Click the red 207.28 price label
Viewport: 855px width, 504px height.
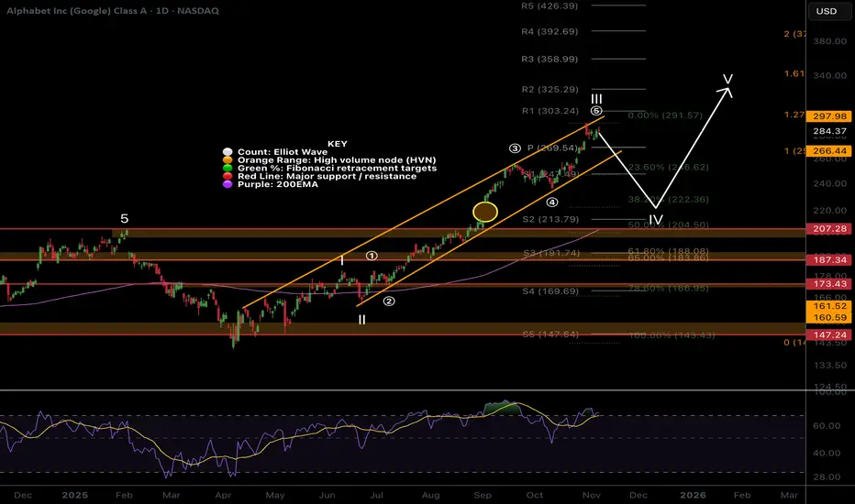(x=829, y=229)
